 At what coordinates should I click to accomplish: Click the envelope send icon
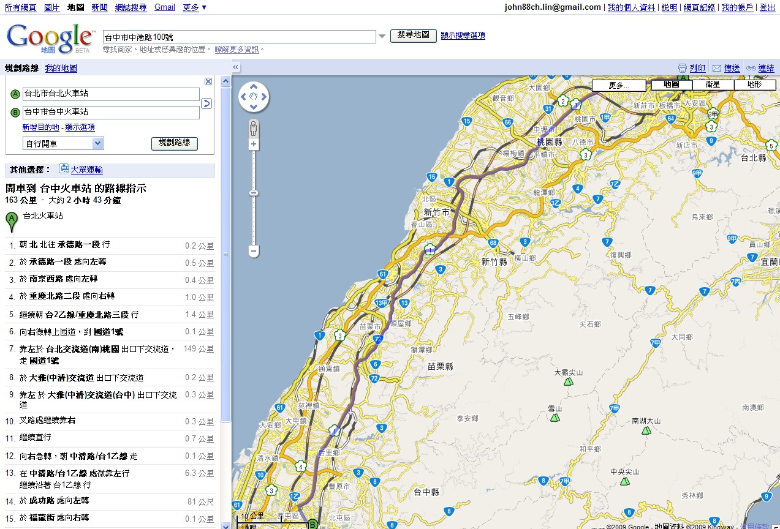[717, 69]
